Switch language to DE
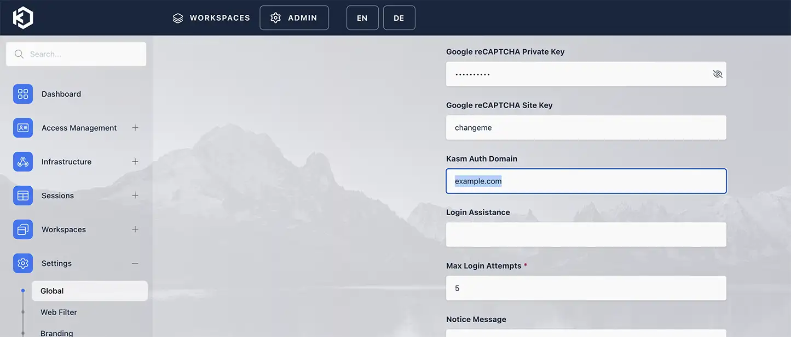This screenshot has width=791, height=337. coord(399,17)
